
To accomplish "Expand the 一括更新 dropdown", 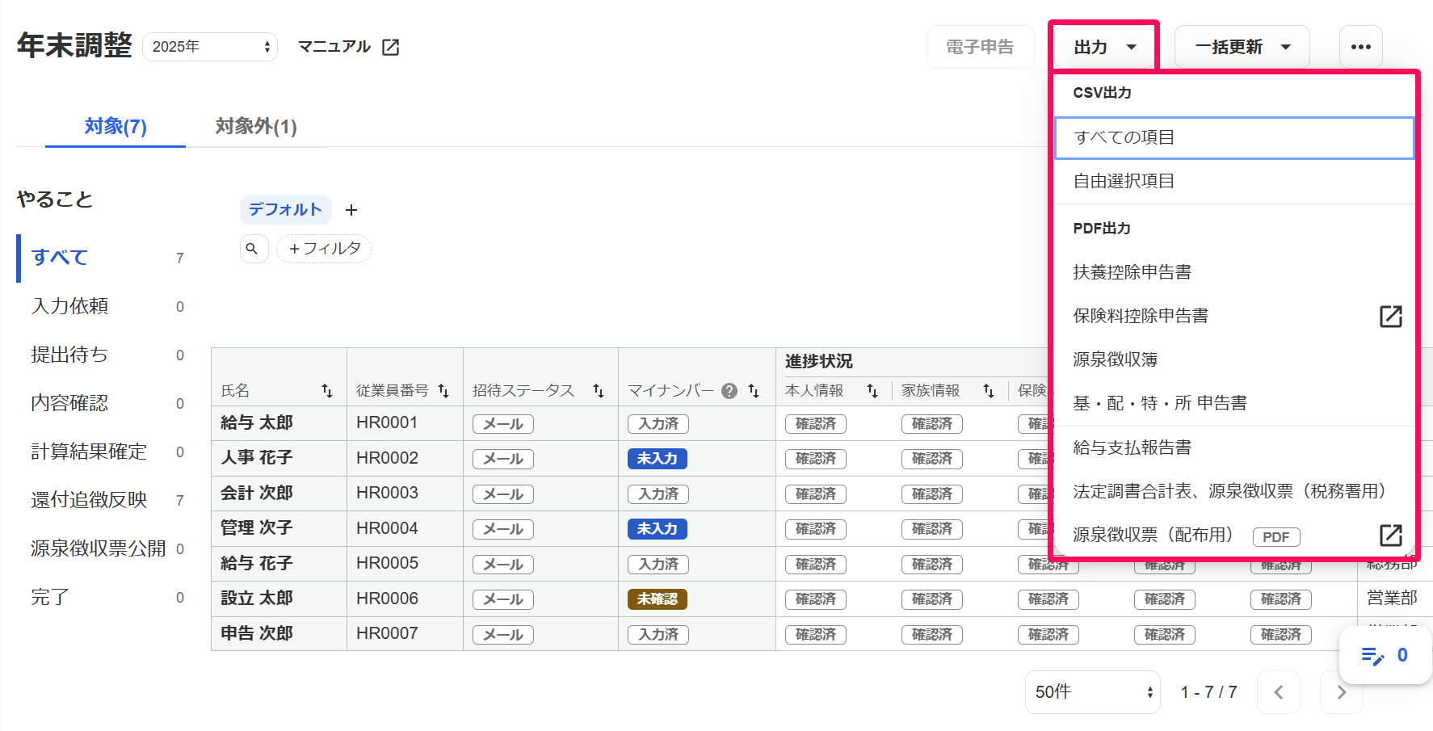I will (x=1242, y=47).
